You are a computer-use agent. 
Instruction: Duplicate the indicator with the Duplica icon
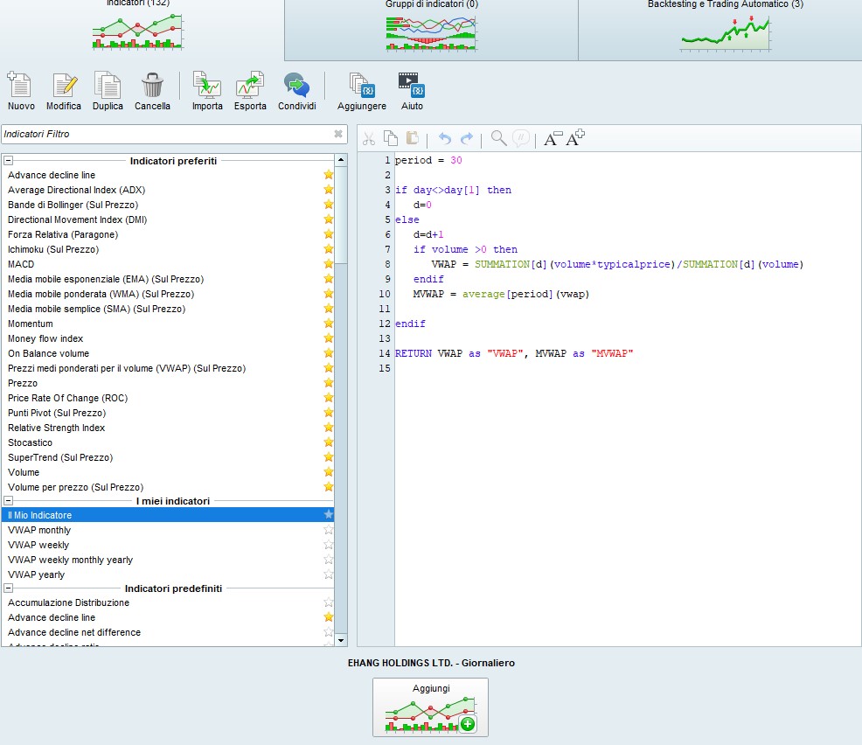[x=108, y=86]
